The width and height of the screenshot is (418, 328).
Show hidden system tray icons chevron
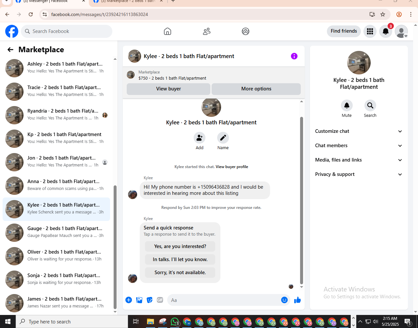(x=360, y=322)
